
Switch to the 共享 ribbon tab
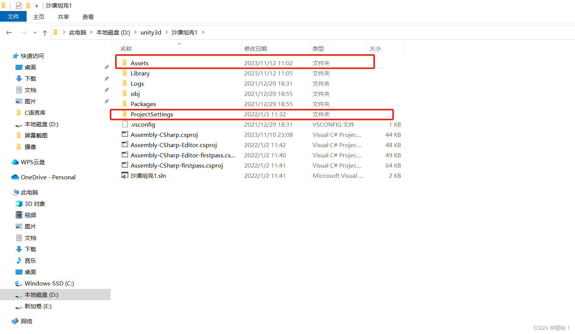click(63, 17)
